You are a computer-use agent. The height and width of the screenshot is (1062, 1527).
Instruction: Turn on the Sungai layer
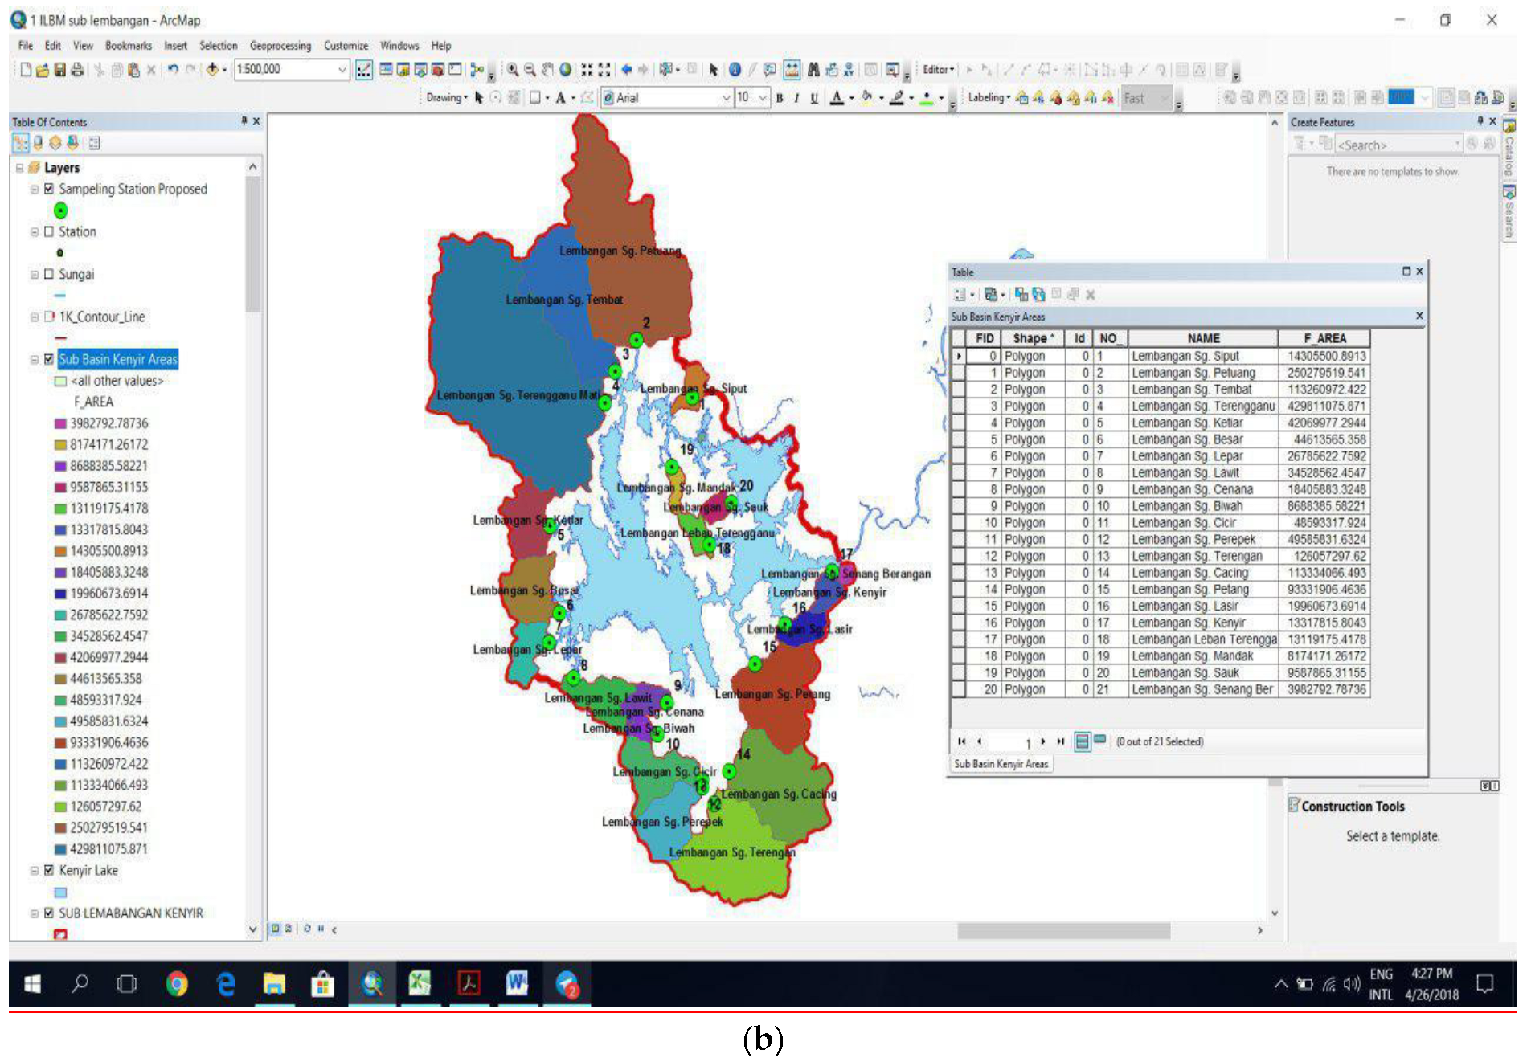tap(49, 274)
